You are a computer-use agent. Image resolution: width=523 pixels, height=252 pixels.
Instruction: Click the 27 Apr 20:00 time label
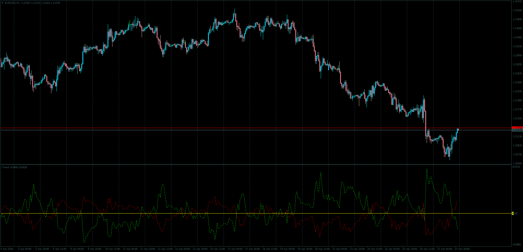462,249
